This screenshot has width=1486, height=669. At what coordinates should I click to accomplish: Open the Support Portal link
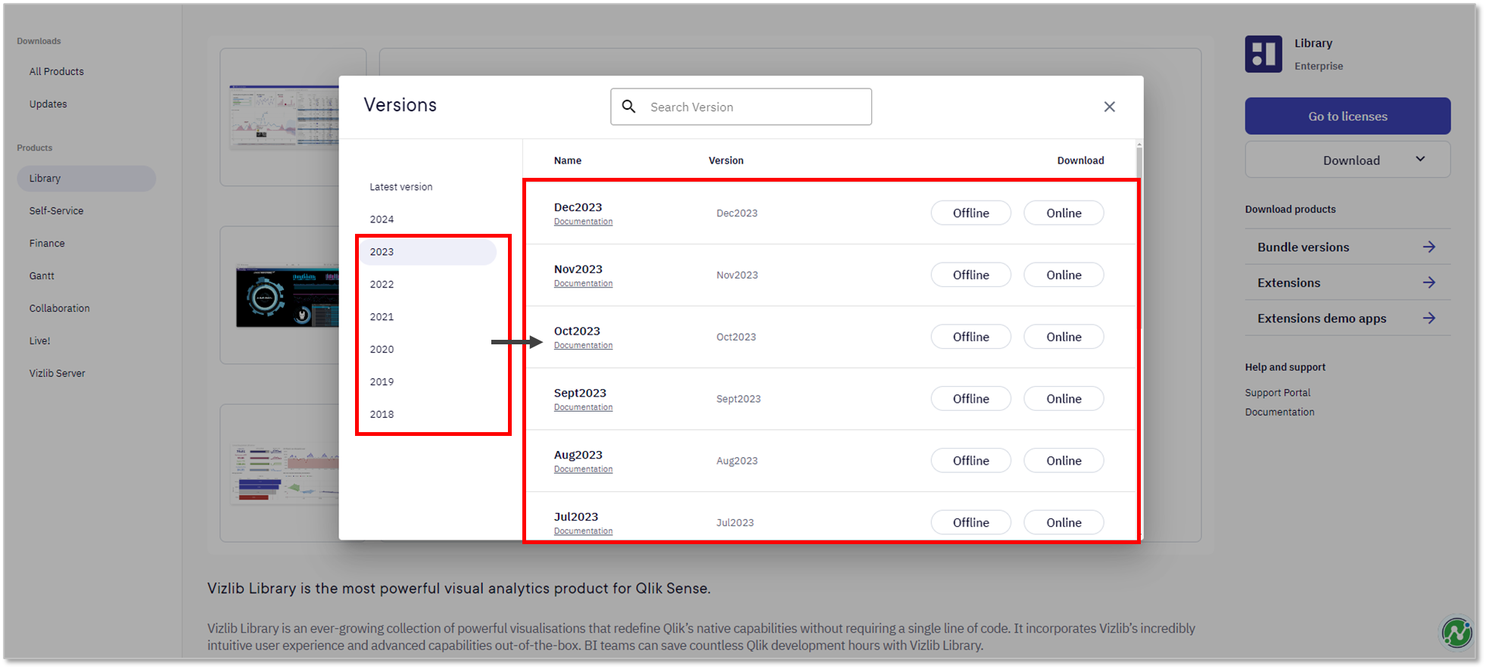pos(1277,393)
